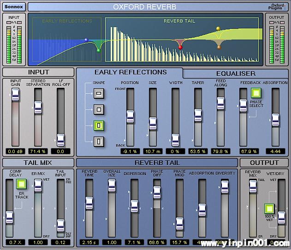291x250 pixels.
Task: Switch to the Early Reflections tab
Action: click(130, 72)
